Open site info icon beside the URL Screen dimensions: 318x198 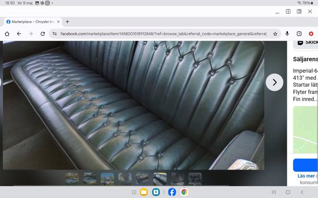point(55,34)
